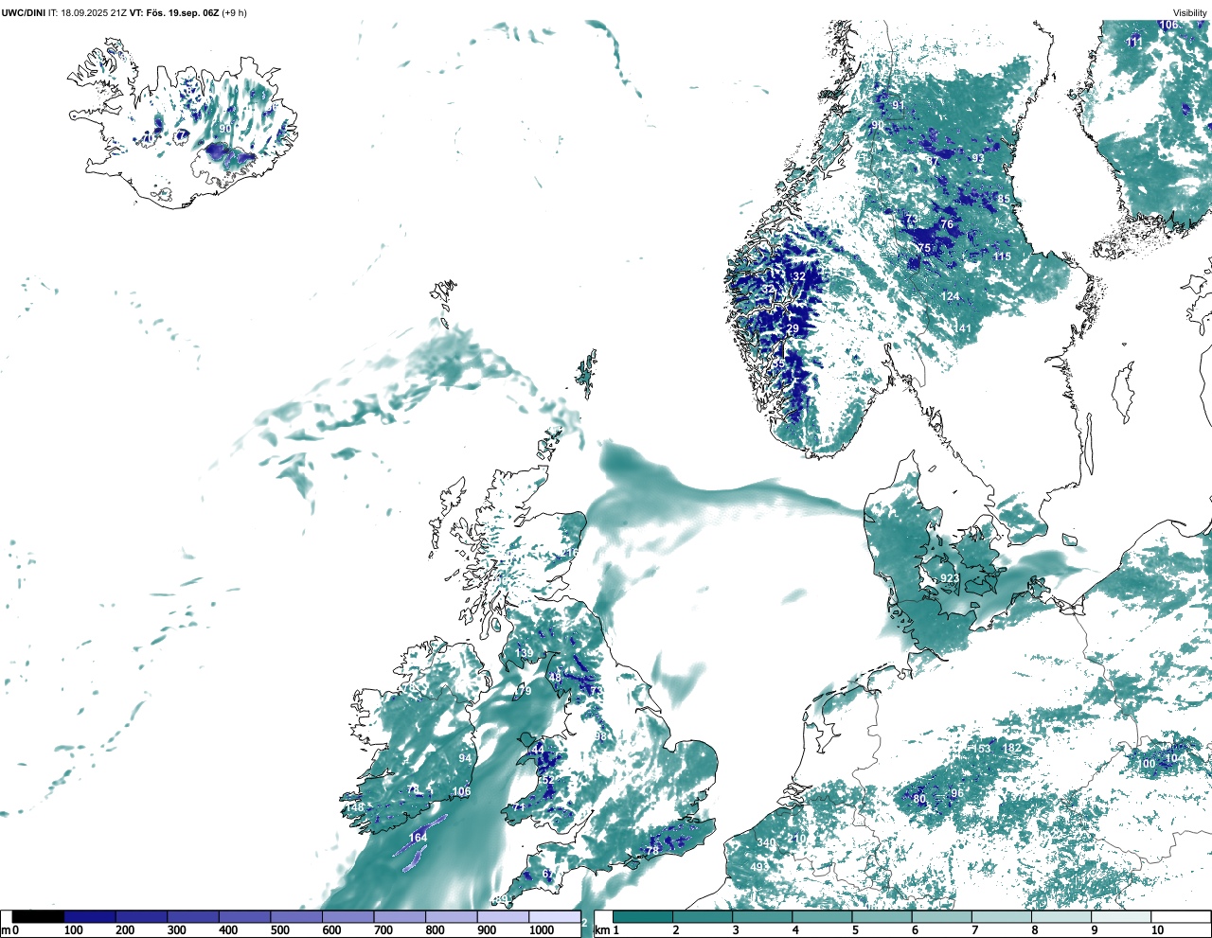Viewport: 1212px width, 938px height.
Task: Click the '52' value over mid Wales
Action: coord(546,779)
